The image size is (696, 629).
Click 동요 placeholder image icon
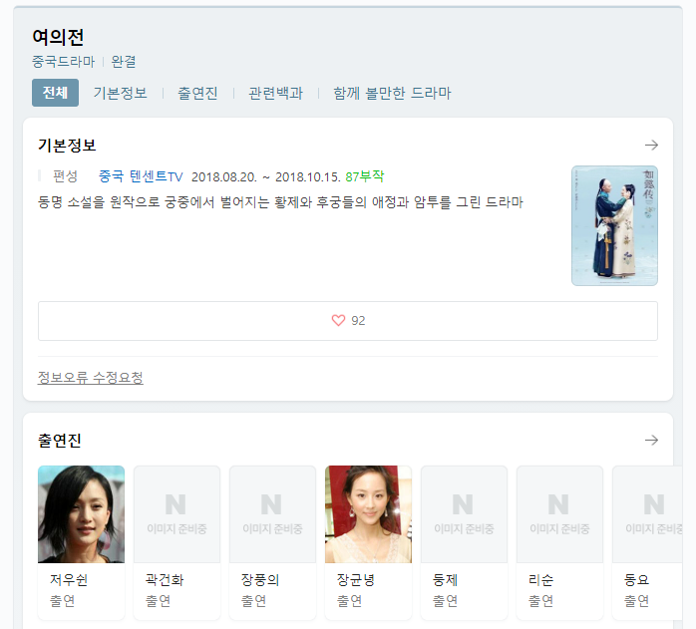[x=653, y=513]
